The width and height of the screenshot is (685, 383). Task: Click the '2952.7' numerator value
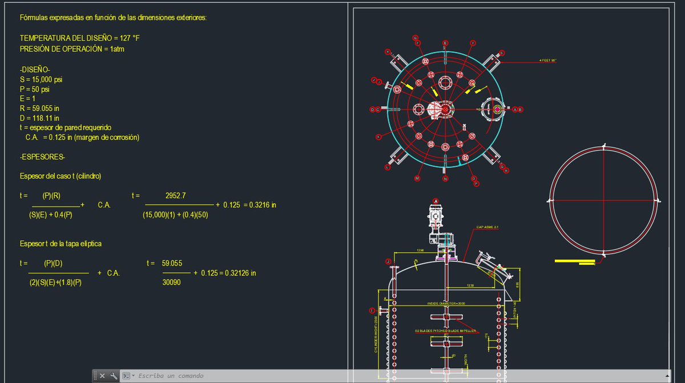(x=175, y=195)
